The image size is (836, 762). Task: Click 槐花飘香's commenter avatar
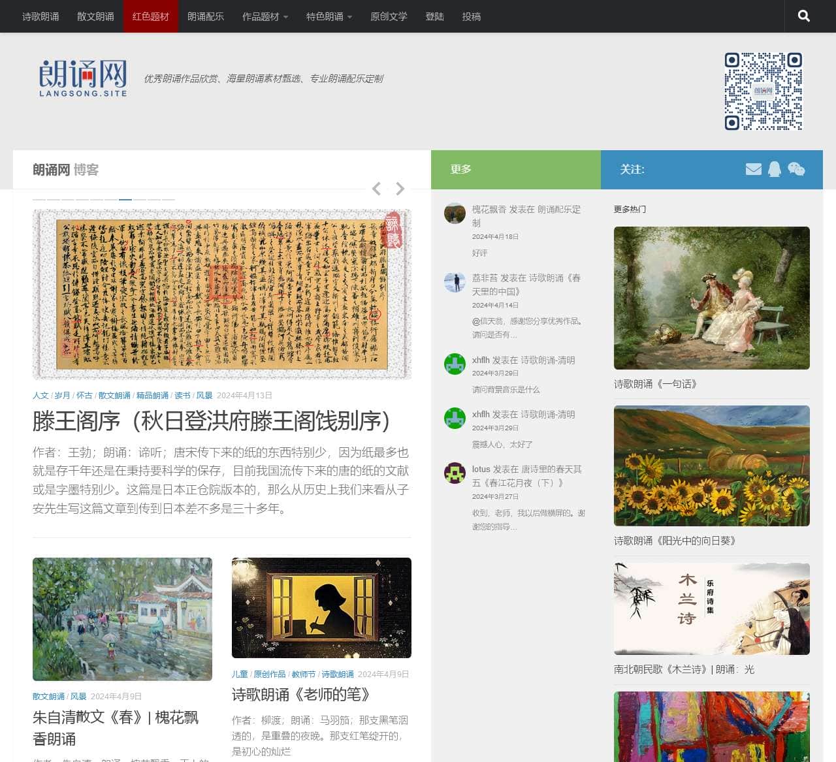pos(455,214)
